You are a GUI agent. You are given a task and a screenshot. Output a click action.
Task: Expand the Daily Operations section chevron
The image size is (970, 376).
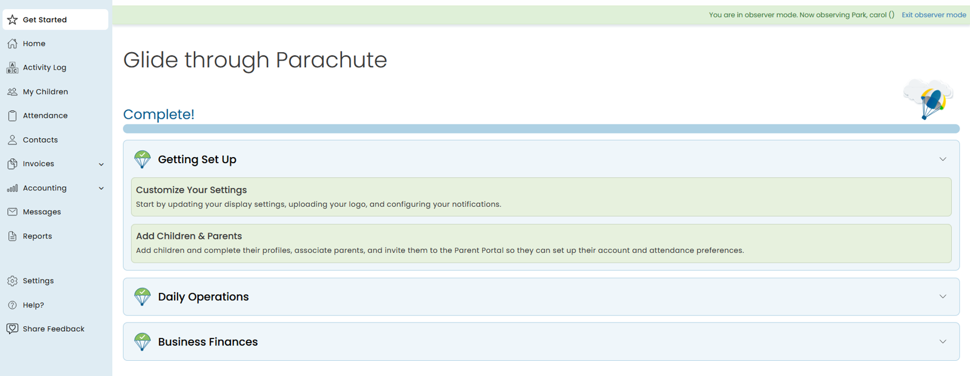(943, 297)
